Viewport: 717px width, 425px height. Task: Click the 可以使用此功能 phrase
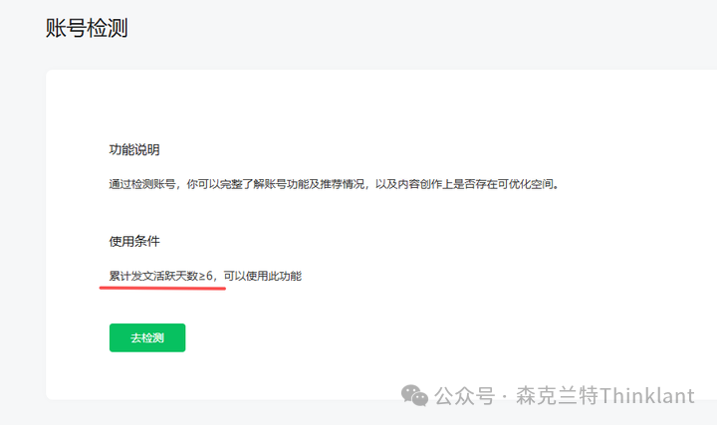263,276
